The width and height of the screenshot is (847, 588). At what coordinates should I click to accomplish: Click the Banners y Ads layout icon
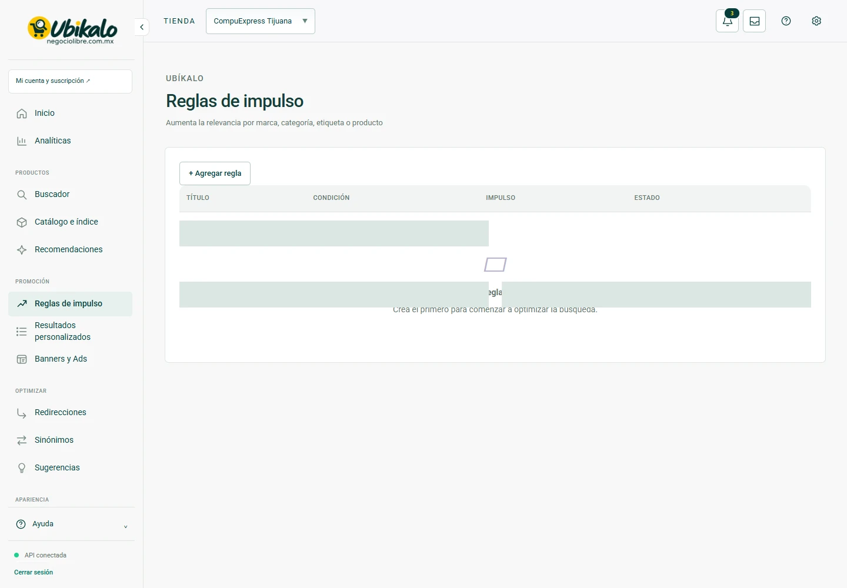(22, 359)
